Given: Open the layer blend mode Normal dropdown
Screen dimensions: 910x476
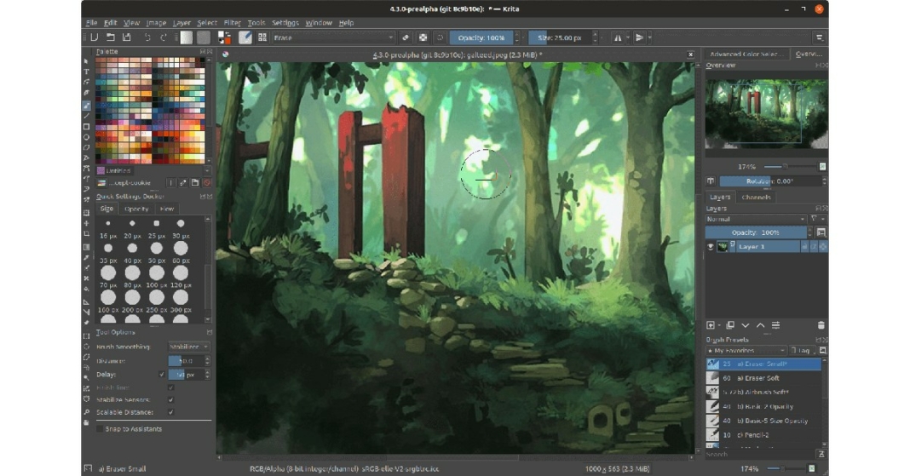Looking at the screenshot, I should click(x=756, y=219).
